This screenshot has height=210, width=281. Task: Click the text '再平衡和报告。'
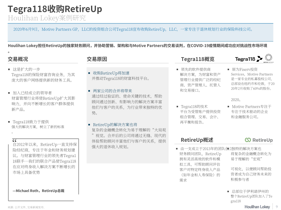click(192, 122)
